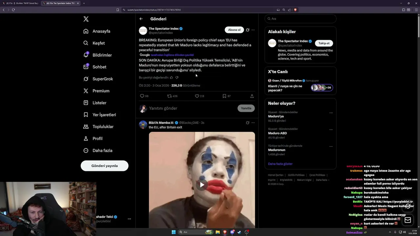
Task: Click Grok icon on Black Mamba's reply
Action: tap(247, 123)
